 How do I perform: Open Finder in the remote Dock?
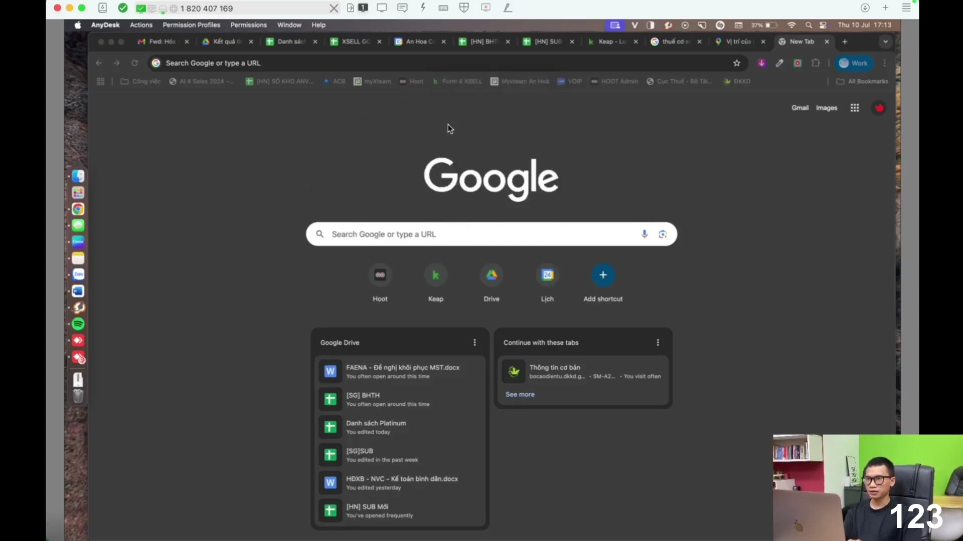78,176
